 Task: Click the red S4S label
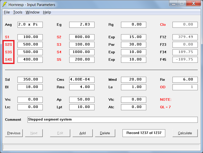(x=8, y=60)
